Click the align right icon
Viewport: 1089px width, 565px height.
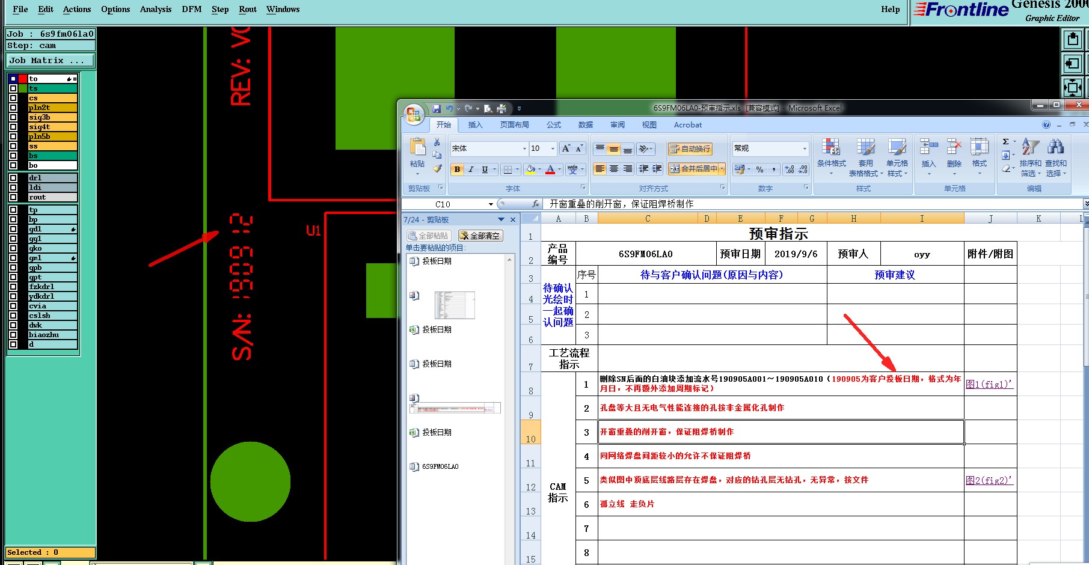click(x=628, y=169)
